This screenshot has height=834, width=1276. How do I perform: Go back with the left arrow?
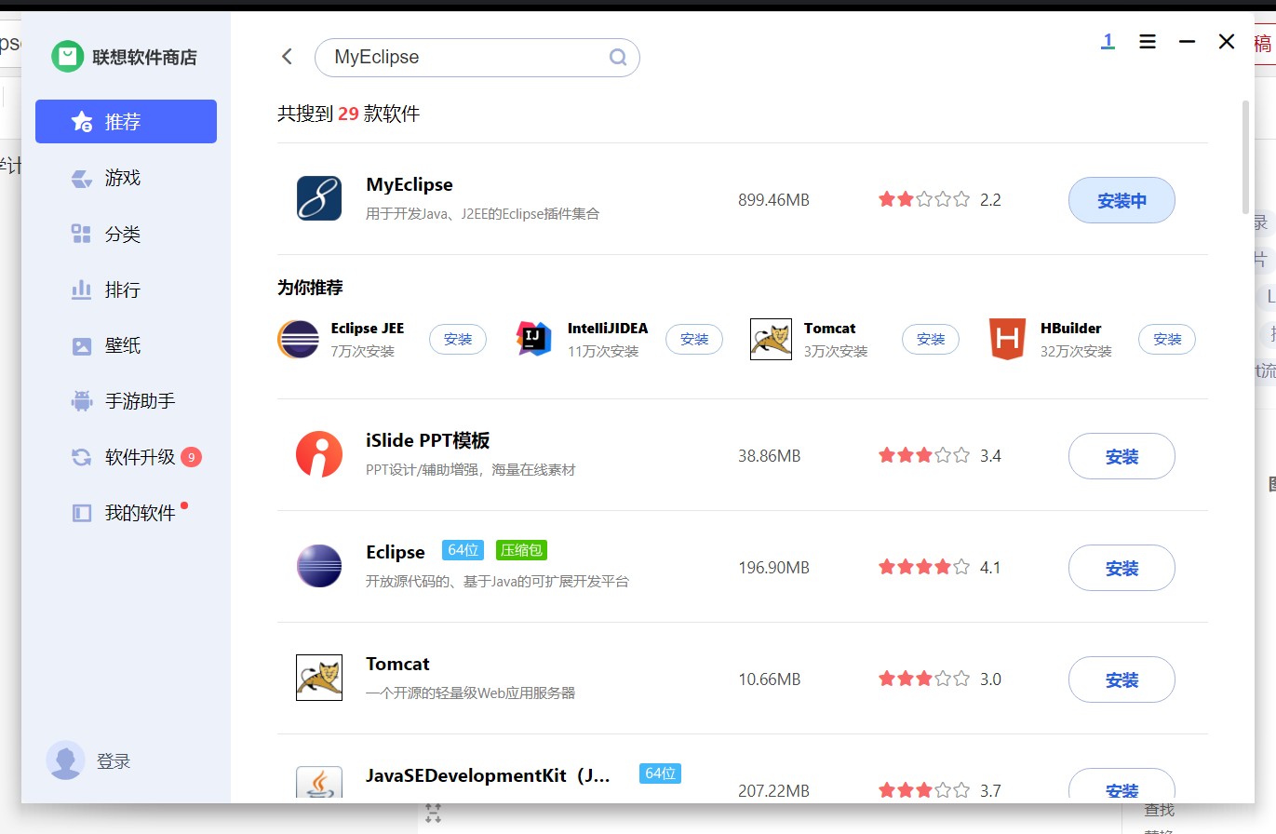(x=287, y=57)
